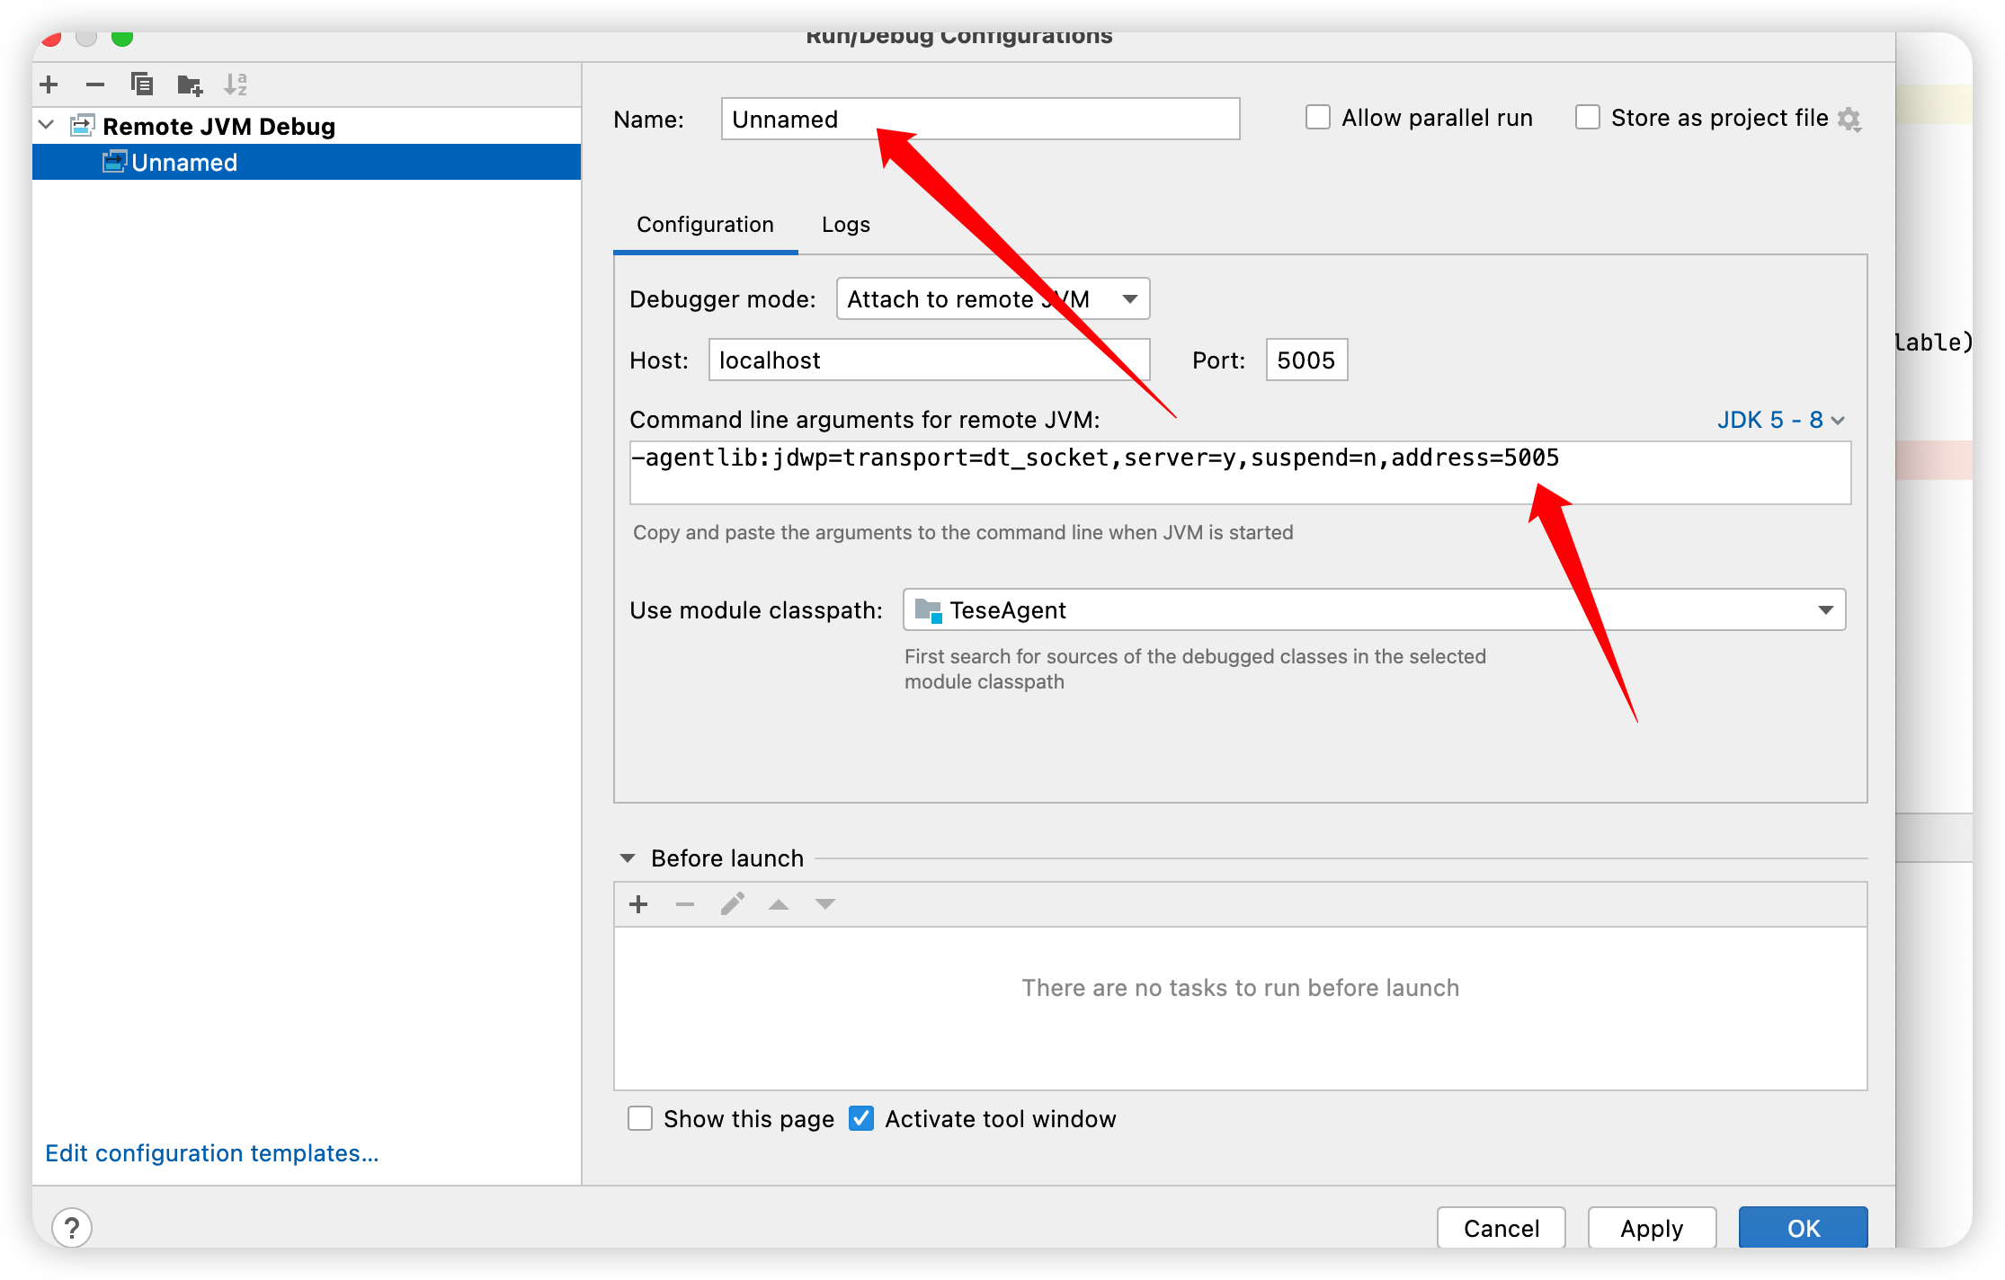Screen dimensions: 2005x1280
Task: Open the Debugger mode dropdown
Action: click(993, 299)
